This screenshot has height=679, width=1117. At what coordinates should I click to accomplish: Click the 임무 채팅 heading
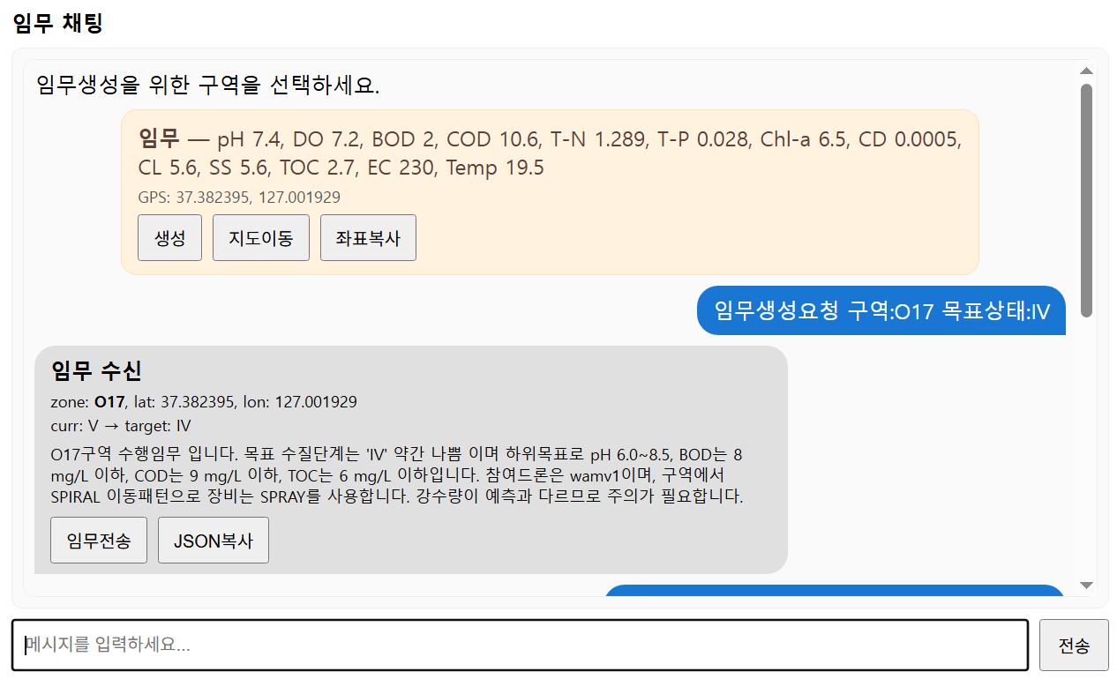click(x=58, y=24)
